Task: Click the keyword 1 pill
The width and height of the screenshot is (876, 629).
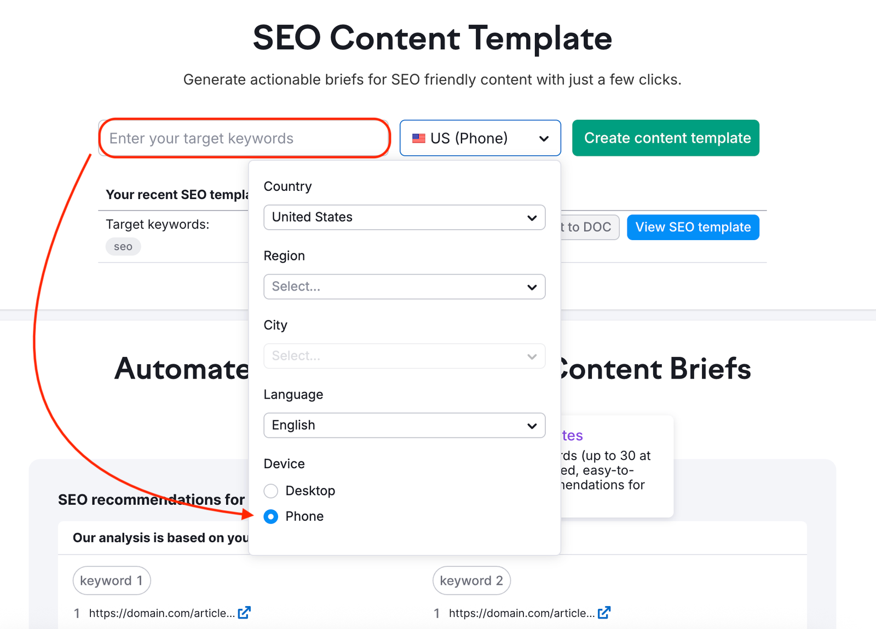Action: point(111,580)
